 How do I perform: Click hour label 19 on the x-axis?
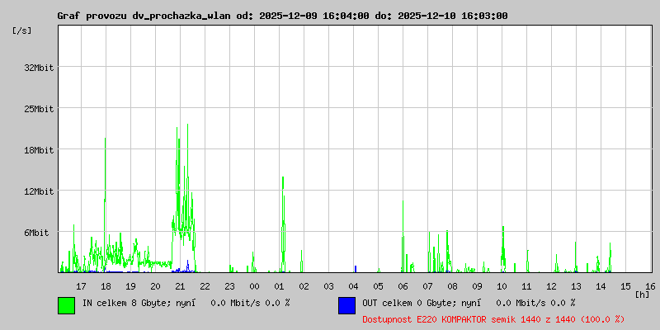(130, 286)
